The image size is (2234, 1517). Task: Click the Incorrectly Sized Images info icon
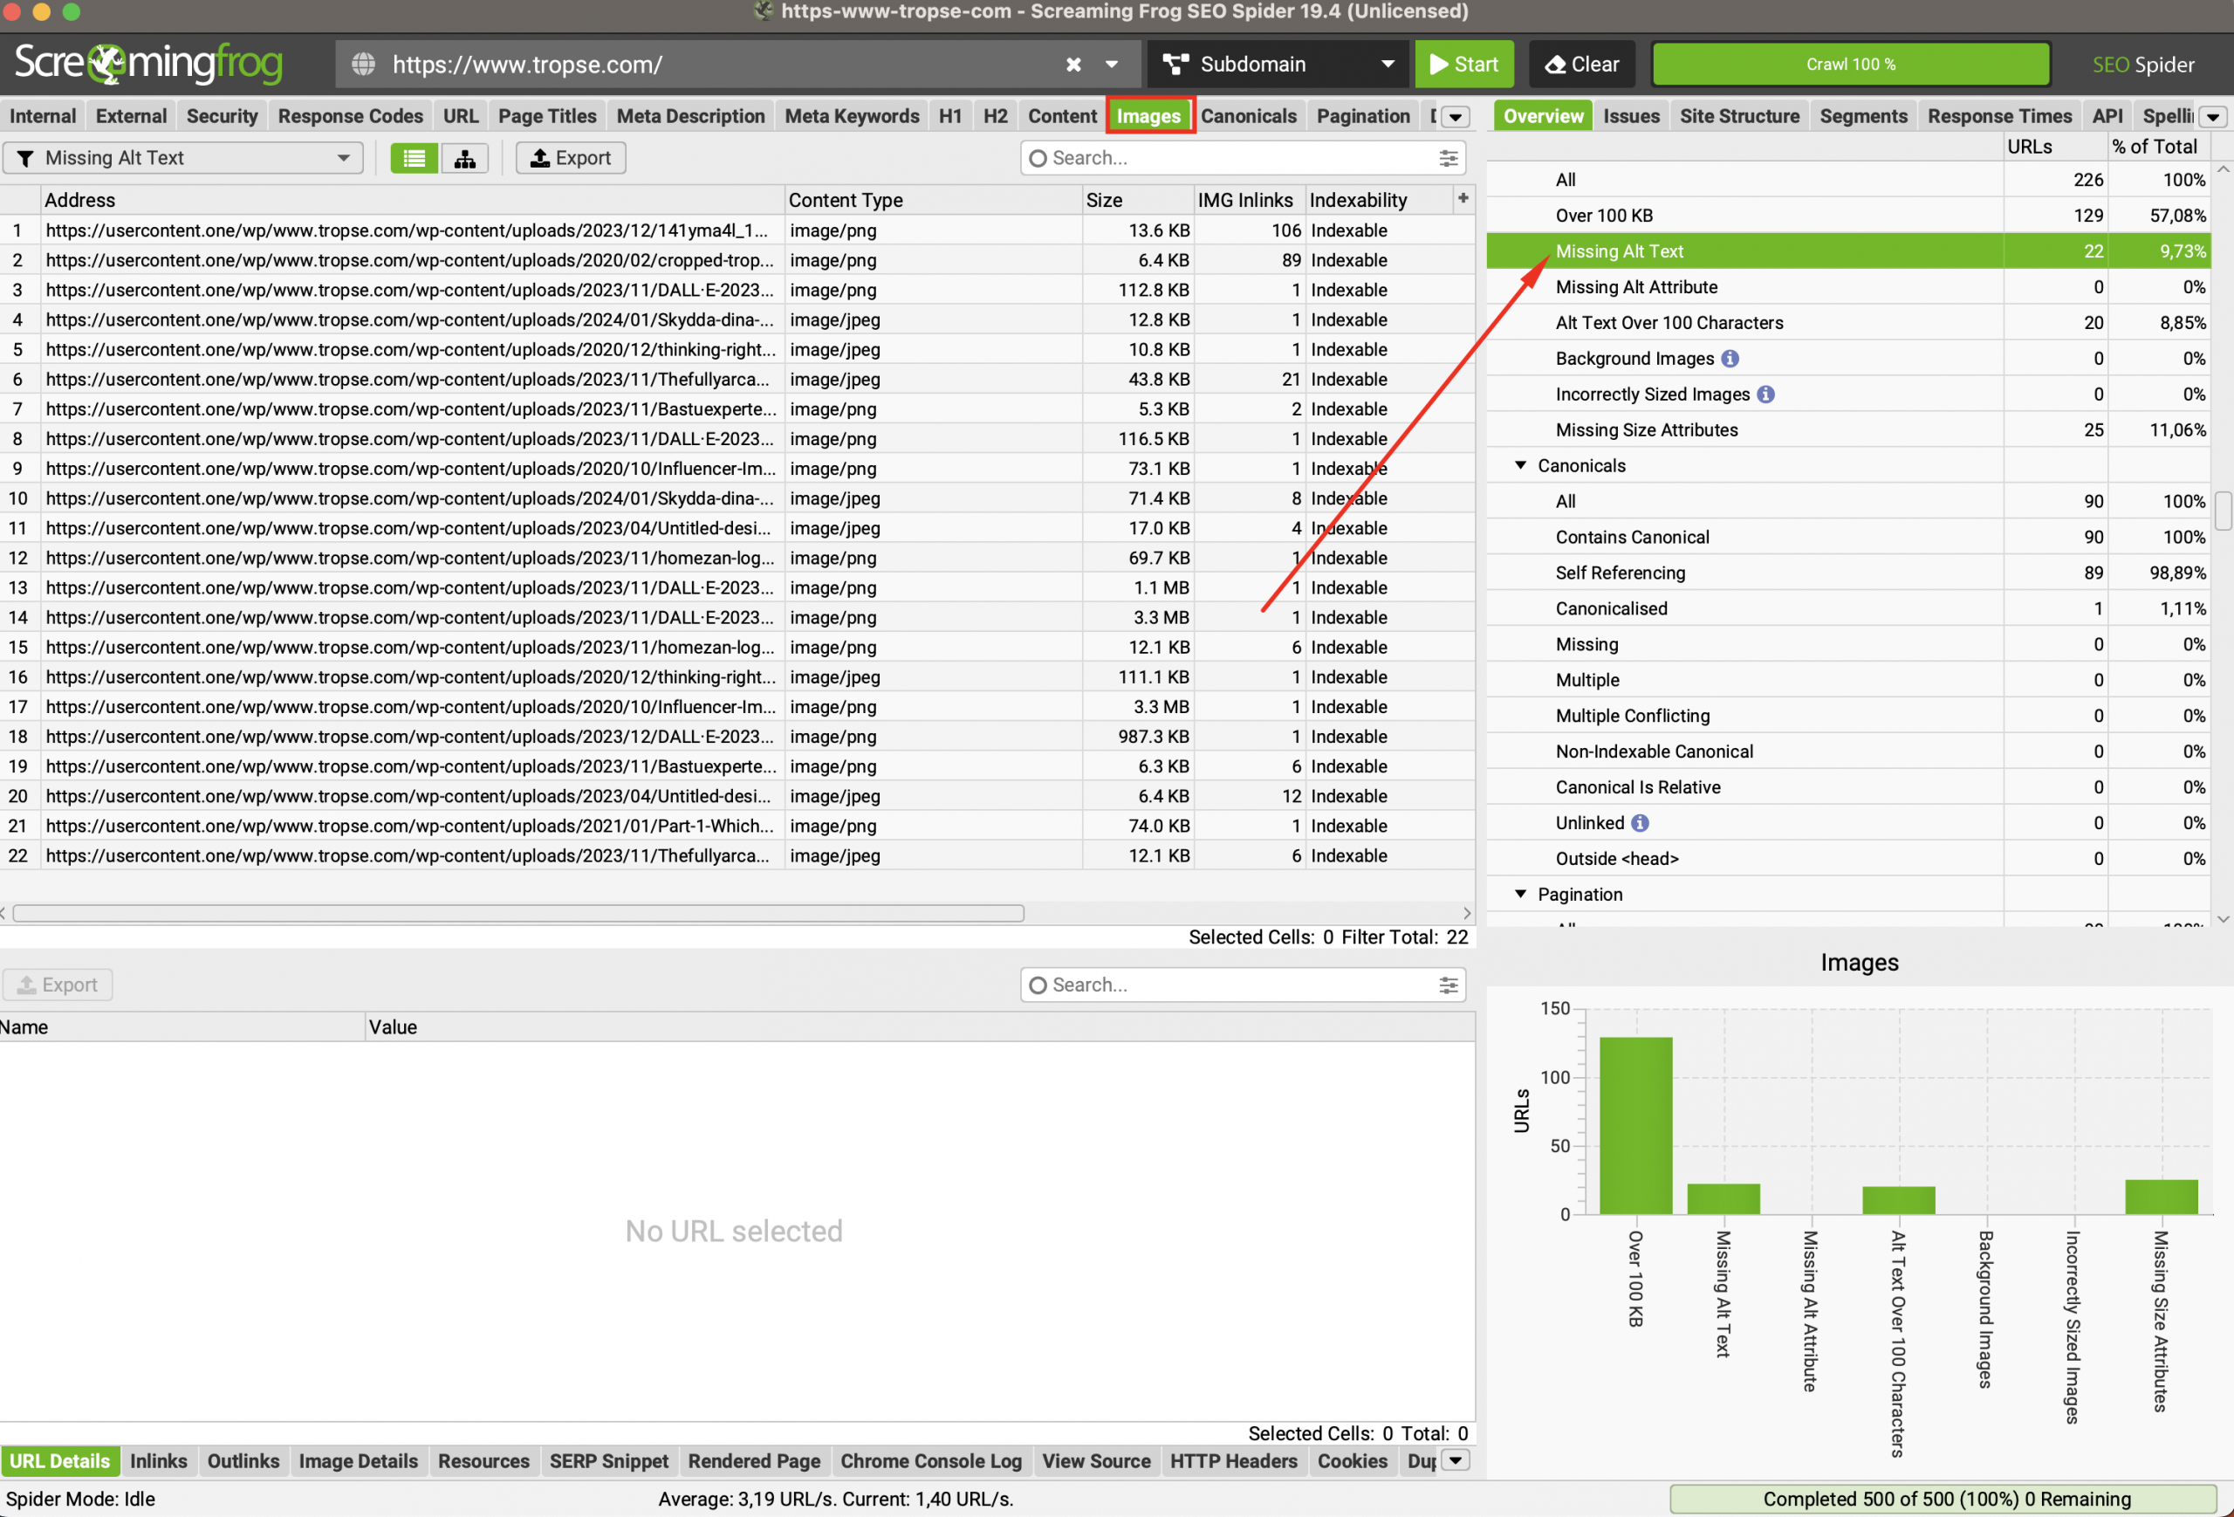click(1766, 395)
